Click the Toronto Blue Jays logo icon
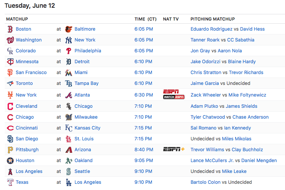The image size is (285, 190). point(10,83)
